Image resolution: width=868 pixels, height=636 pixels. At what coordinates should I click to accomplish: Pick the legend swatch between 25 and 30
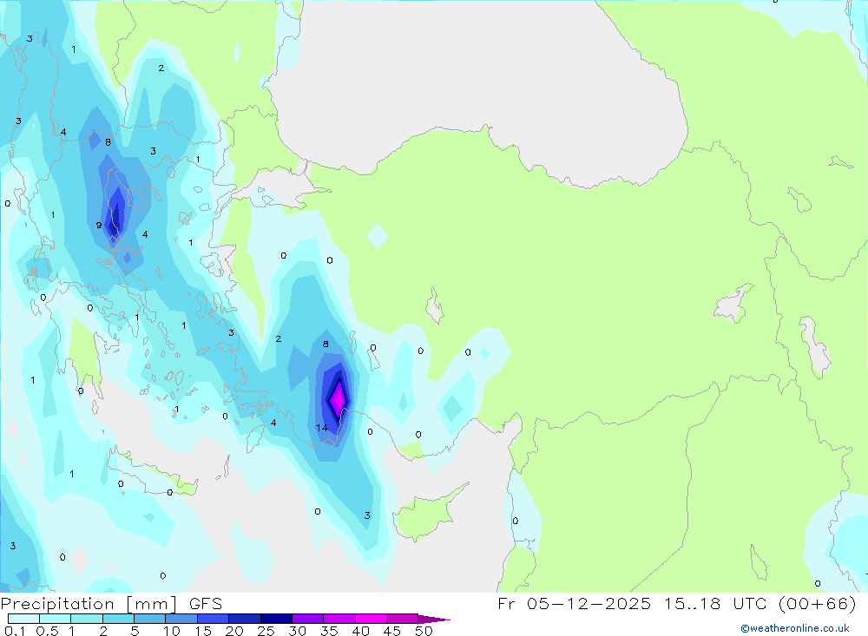276,619
